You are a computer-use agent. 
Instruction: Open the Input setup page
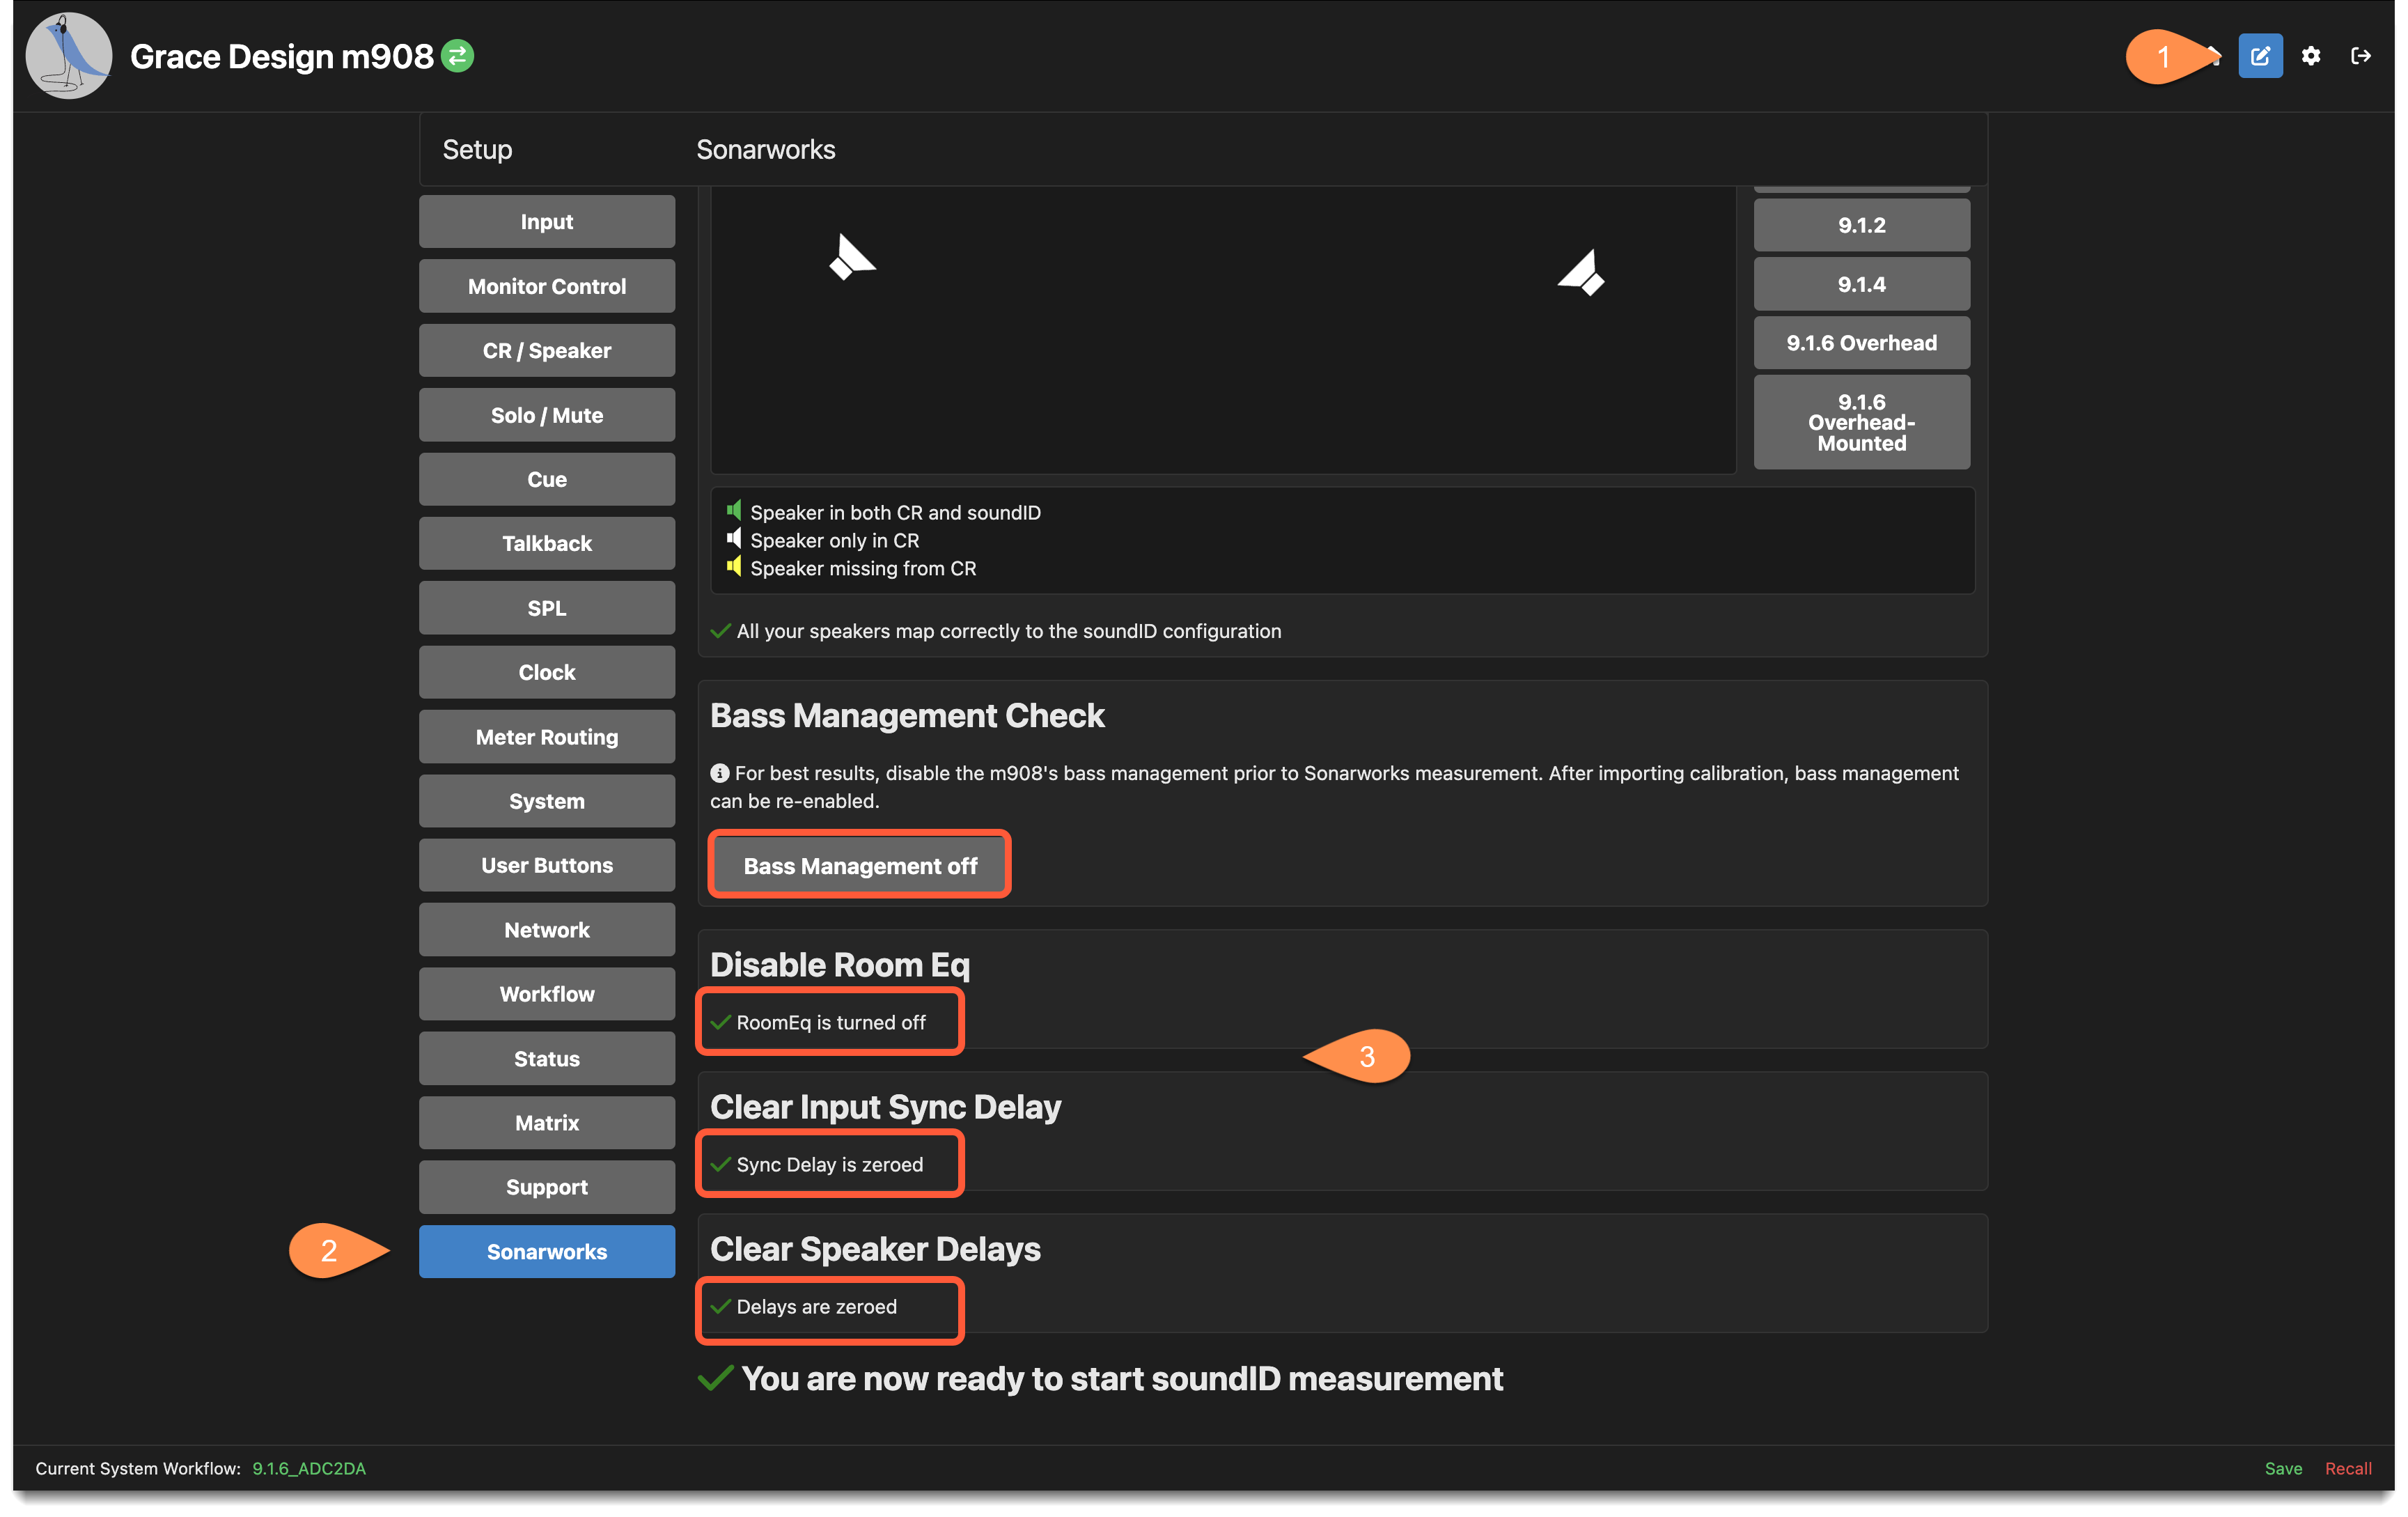pos(547,222)
